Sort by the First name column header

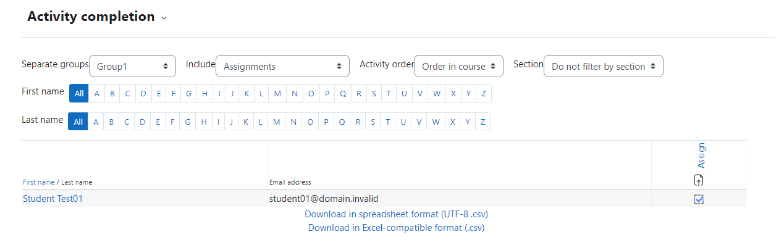pyautogui.click(x=38, y=182)
